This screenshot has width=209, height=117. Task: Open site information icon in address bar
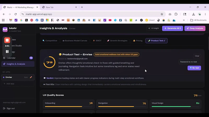(x=22, y=14)
